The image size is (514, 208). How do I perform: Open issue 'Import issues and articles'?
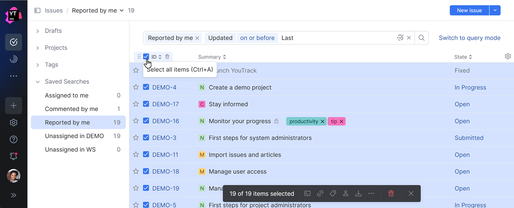[245, 155]
